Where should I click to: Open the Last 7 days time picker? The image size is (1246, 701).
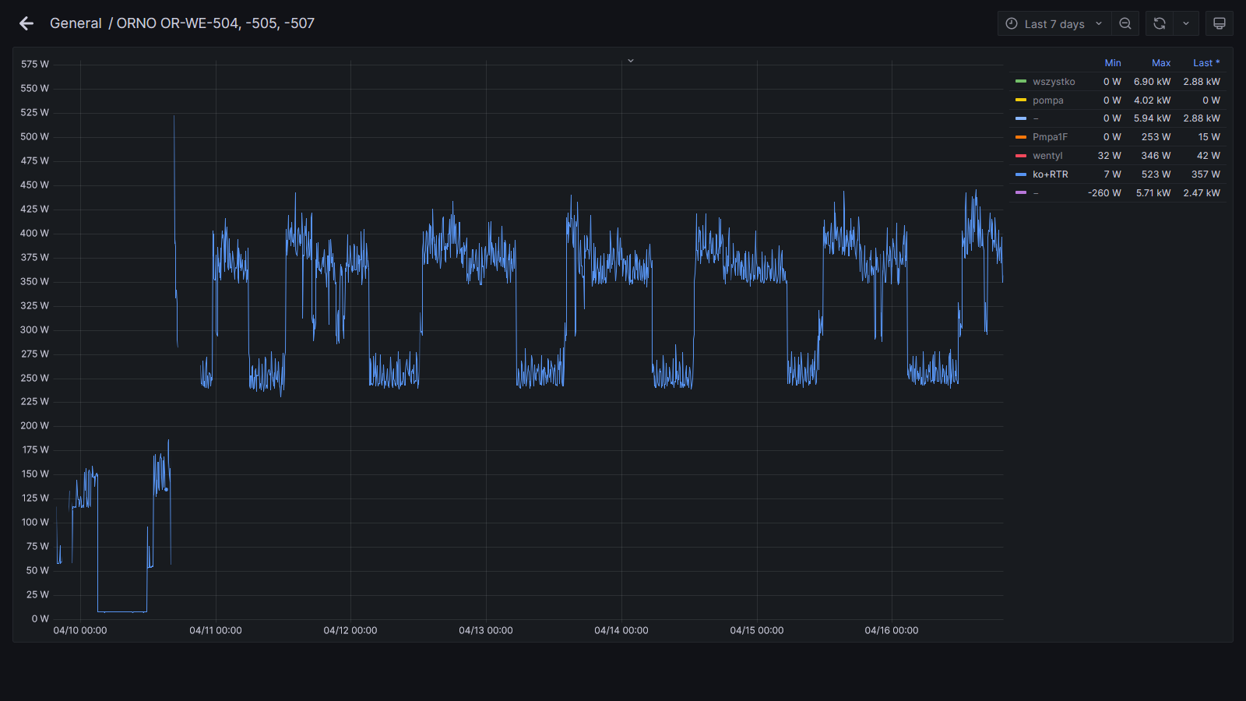point(1054,24)
